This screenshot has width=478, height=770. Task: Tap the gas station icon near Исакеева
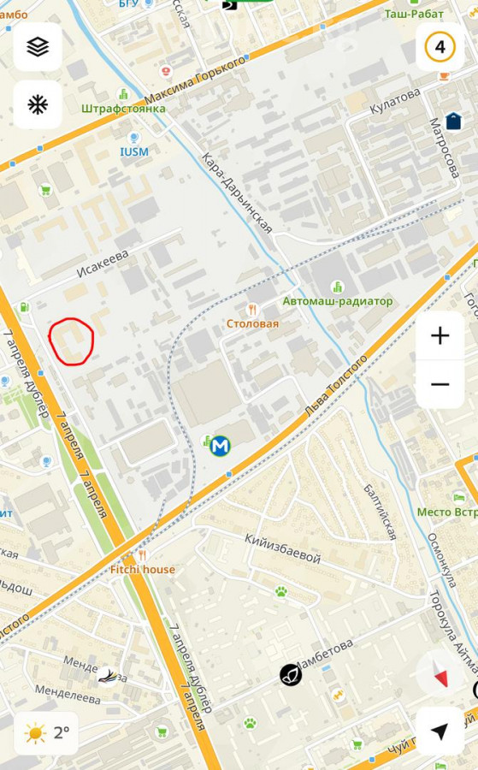click(23, 307)
